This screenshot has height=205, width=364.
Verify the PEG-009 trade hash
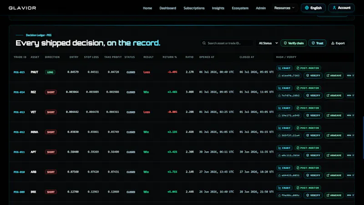313,195
